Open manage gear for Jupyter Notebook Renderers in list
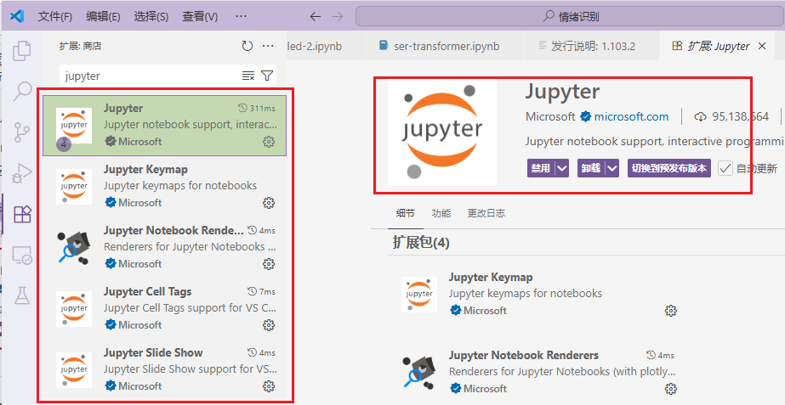The width and height of the screenshot is (785, 405). tap(269, 264)
